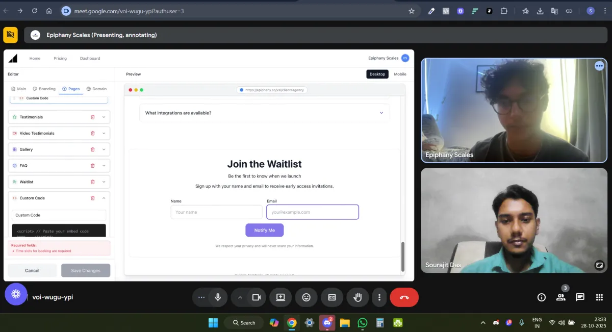Expand the Gallery section chevron
612x332 pixels.
click(104, 149)
